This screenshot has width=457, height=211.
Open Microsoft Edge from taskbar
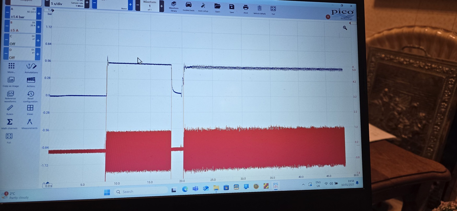(185, 189)
